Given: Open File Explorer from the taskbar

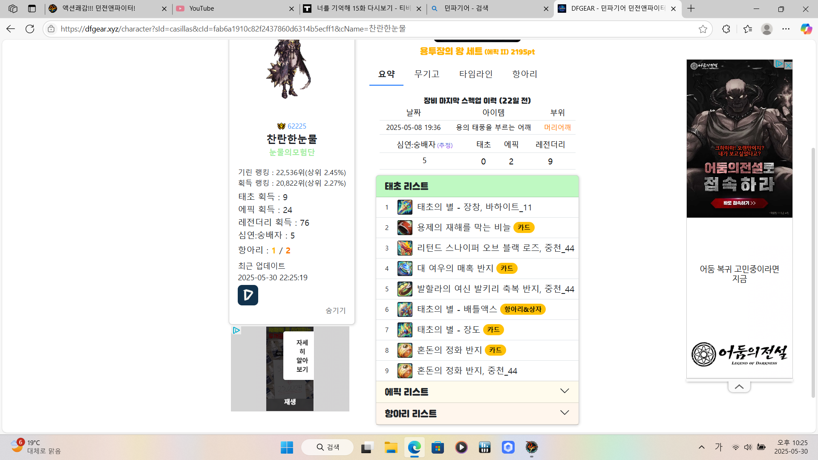Looking at the screenshot, I should coord(390,447).
